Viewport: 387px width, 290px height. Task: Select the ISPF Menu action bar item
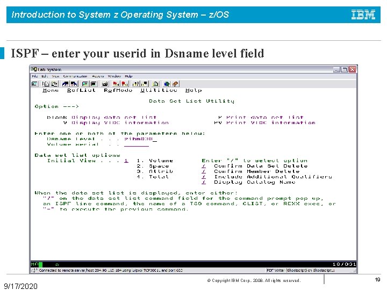coord(51,90)
